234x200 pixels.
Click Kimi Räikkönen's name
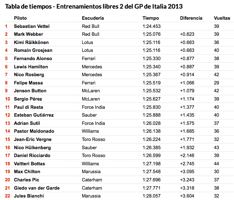(x=31, y=43)
